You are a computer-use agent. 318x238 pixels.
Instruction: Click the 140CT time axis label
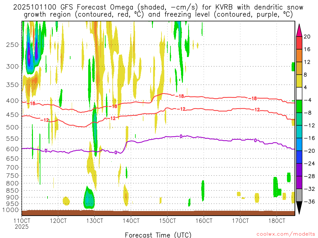point(131,221)
